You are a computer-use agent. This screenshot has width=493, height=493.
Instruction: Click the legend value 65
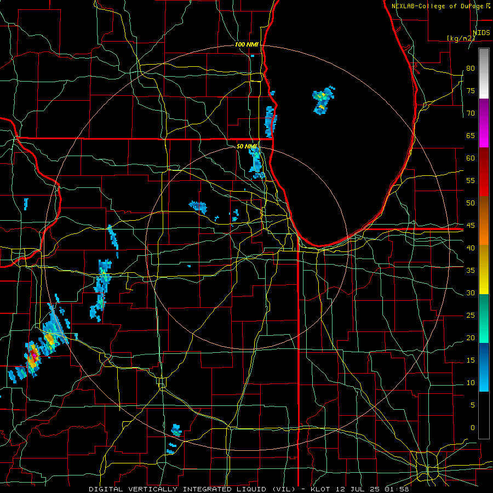(x=471, y=136)
